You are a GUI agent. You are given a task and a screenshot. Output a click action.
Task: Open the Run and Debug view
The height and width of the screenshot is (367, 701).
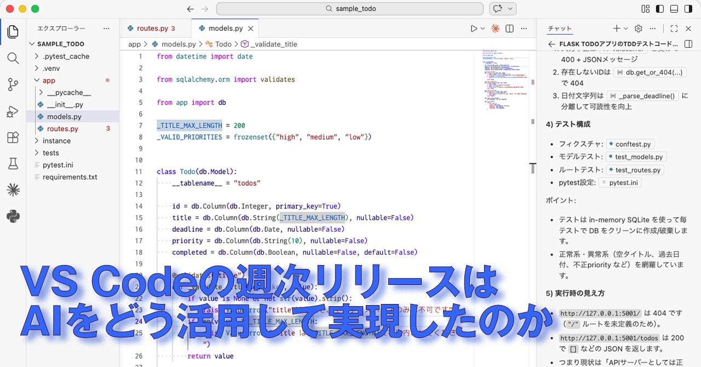(13, 111)
